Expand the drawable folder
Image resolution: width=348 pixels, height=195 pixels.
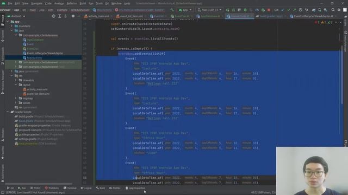point(16,80)
